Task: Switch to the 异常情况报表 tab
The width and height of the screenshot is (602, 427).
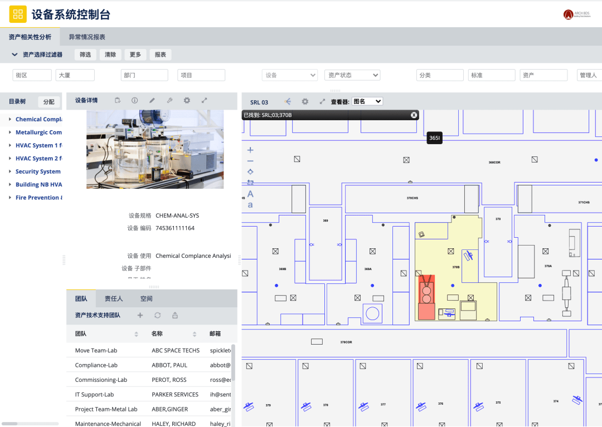Action: click(x=87, y=37)
